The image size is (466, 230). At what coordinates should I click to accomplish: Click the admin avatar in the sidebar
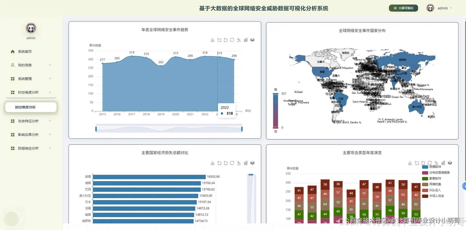(x=31, y=28)
